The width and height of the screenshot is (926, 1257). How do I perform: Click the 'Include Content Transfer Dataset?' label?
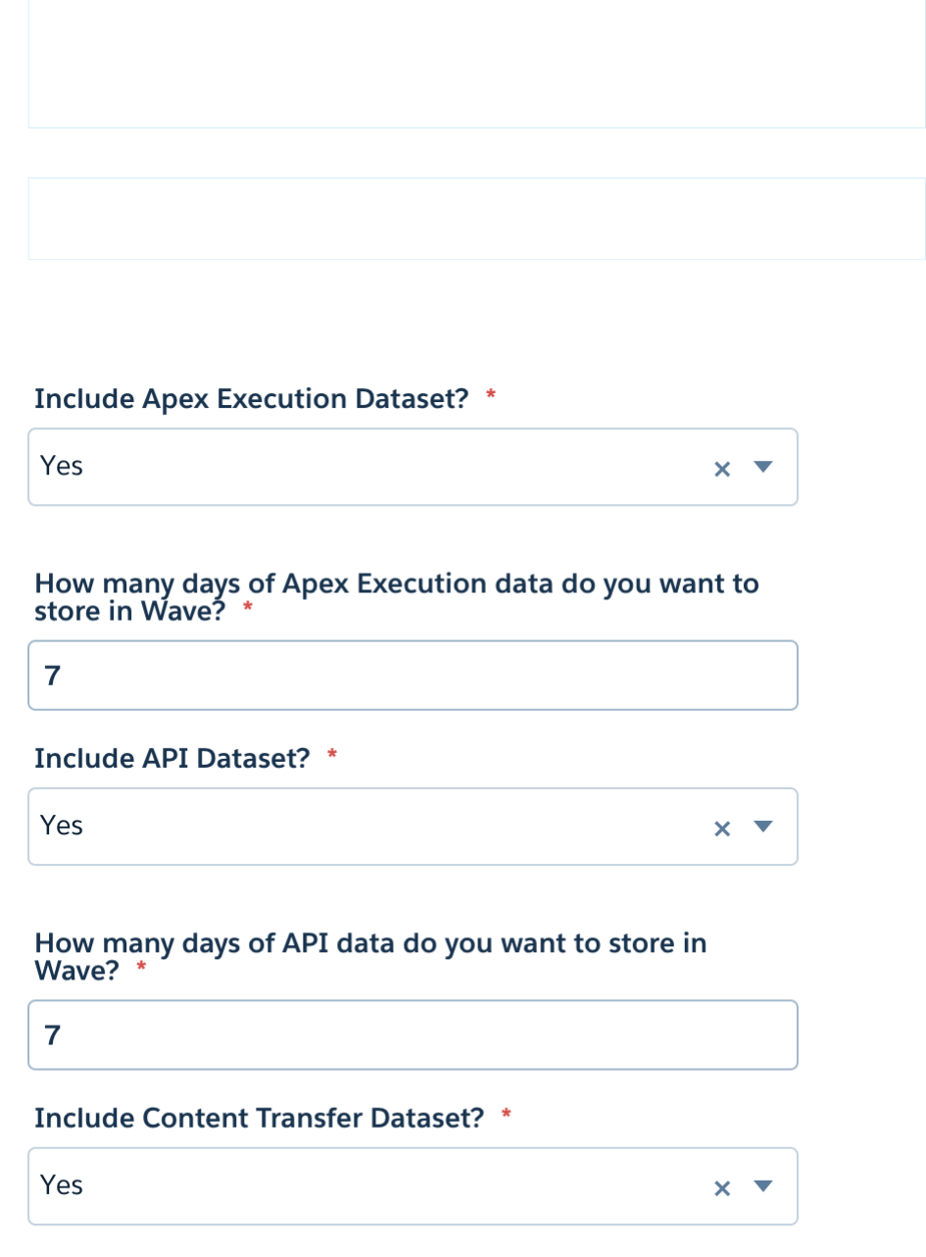pyautogui.click(x=259, y=1118)
